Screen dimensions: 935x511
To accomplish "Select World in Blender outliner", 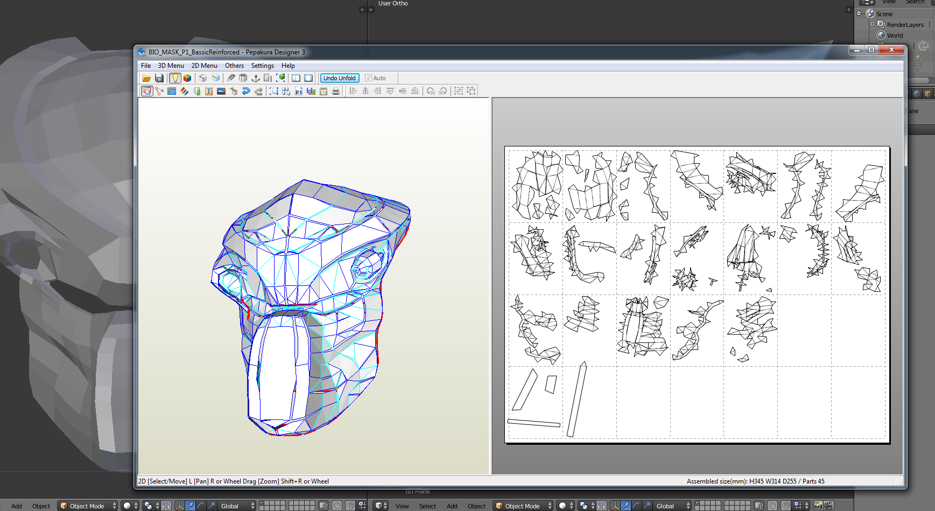I will pyautogui.click(x=895, y=36).
